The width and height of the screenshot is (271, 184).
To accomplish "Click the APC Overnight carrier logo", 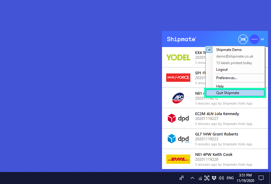I will 178,98.
